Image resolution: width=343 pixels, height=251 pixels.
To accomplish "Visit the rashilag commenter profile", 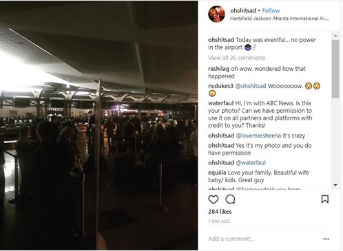I will click(x=218, y=69).
